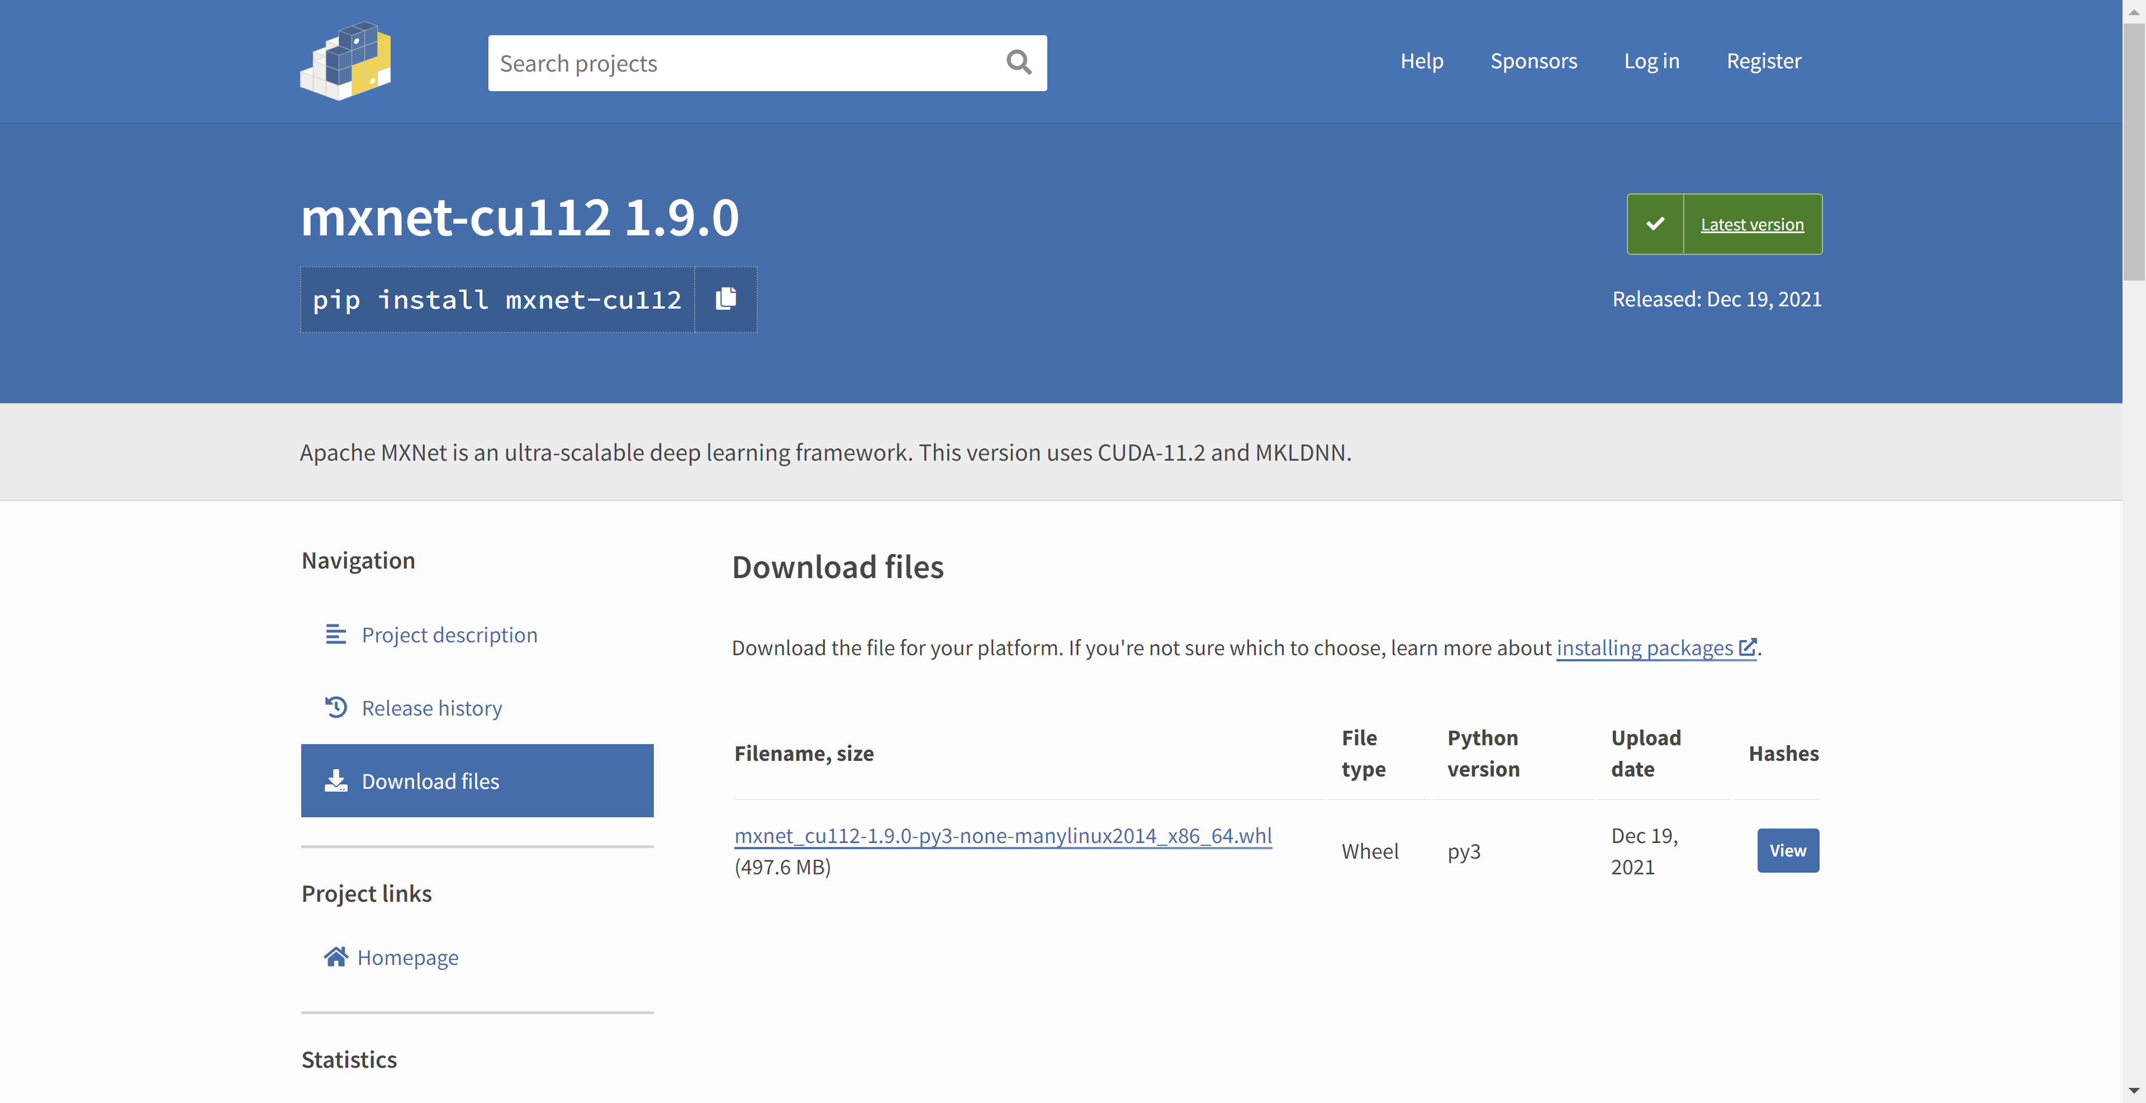Viewport: 2146px width, 1103px height.
Task: Click the Download files tray icon
Action: click(x=336, y=780)
